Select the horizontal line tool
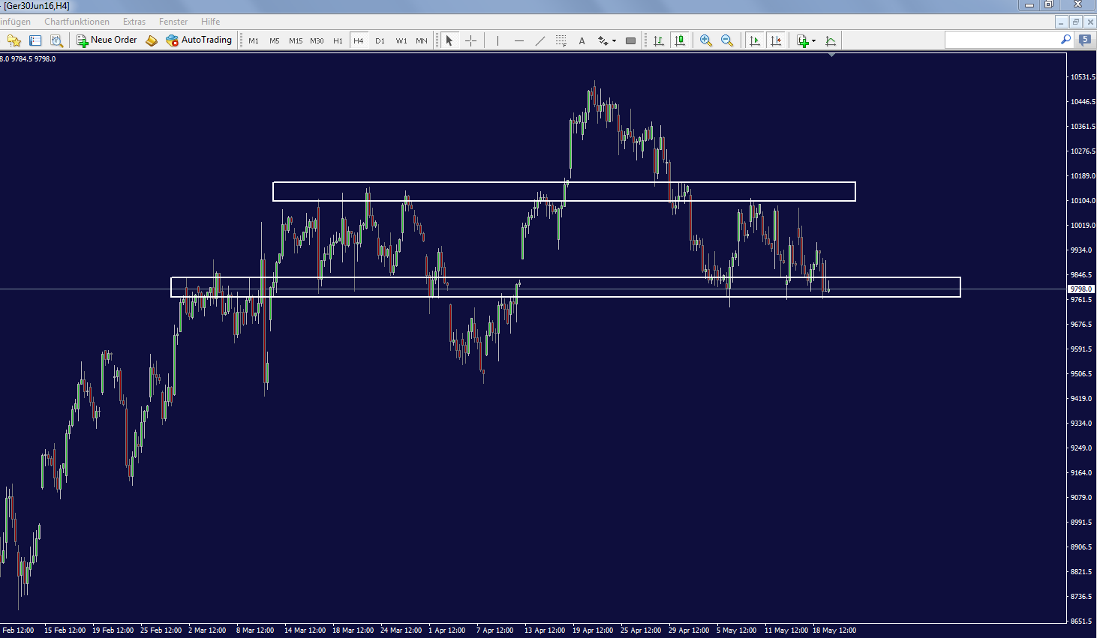 (518, 40)
